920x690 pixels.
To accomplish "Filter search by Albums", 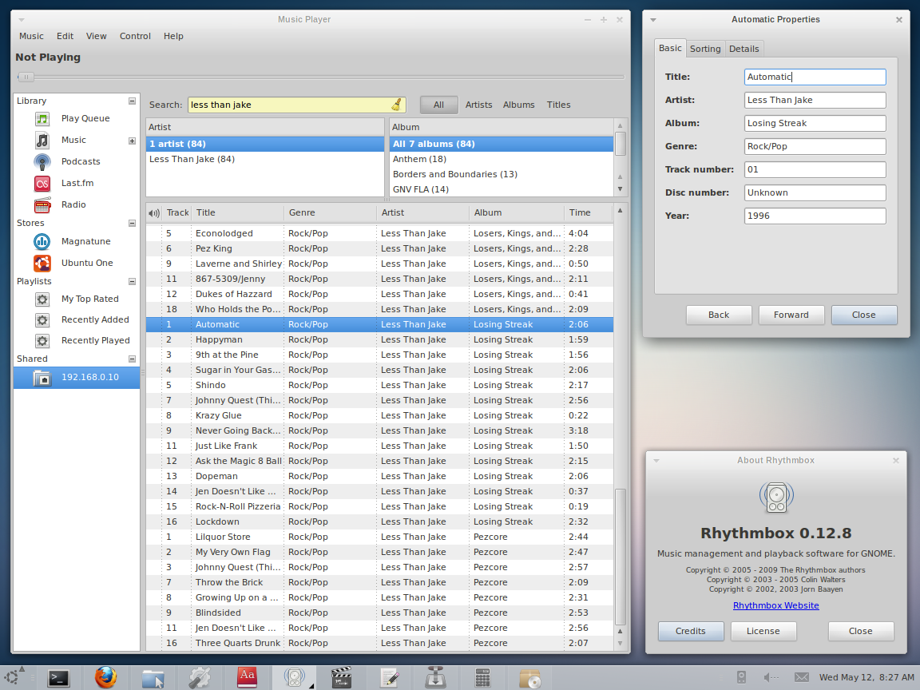I will (518, 105).
